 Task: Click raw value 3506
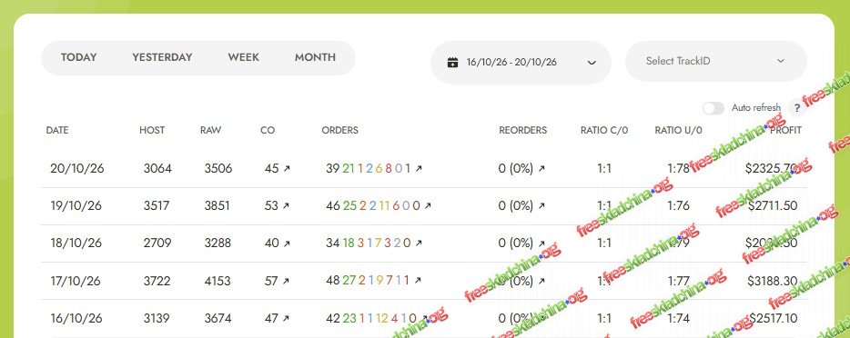point(218,169)
